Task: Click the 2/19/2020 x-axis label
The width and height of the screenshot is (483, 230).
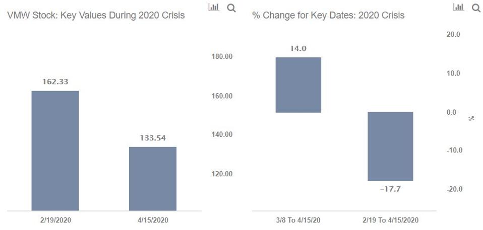Action: [55, 220]
